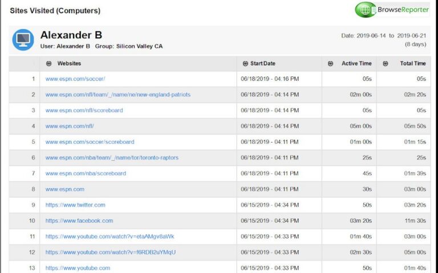Open the www.espn.com/nfl/ link

click(70, 126)
